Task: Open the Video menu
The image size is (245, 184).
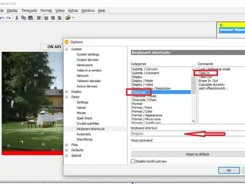Action: (x=60, y=11)
